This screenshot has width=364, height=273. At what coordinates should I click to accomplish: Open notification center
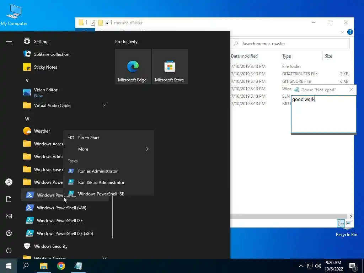pos(353,266)
